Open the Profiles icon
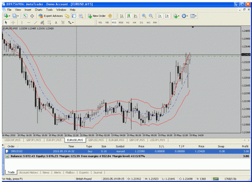 pos(15,16)
